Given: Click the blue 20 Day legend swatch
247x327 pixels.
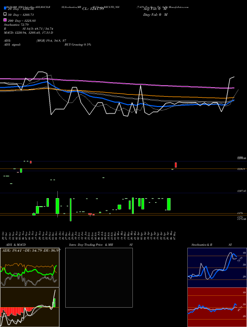Looking at the screenshot, I should (x=5, y=8).
